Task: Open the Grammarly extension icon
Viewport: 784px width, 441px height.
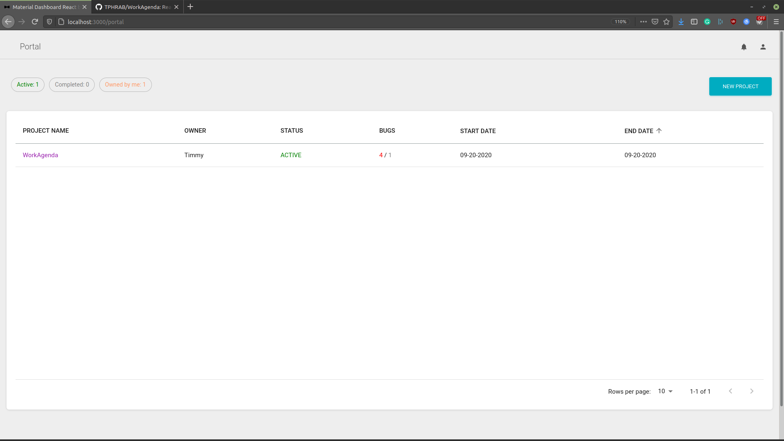Action: click(x=707, y=22)
